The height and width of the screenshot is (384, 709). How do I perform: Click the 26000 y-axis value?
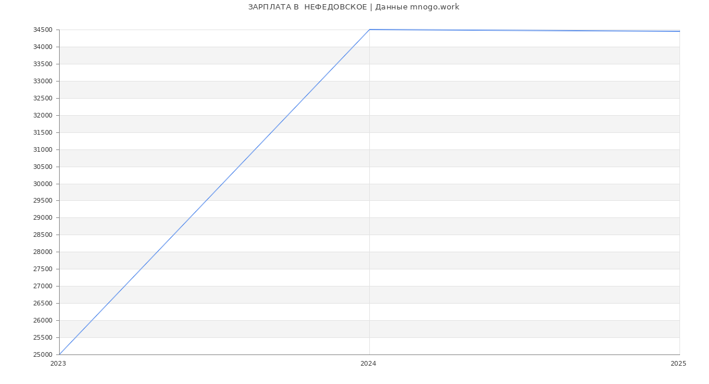click(43, 321)
